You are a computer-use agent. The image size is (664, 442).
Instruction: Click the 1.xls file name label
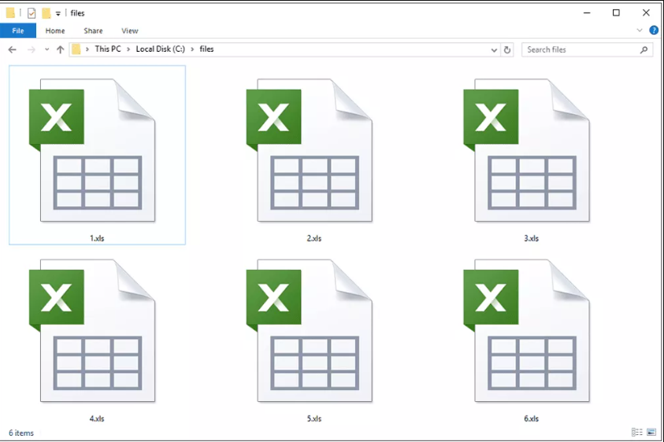pyautogui.click(x=97, y=238)
